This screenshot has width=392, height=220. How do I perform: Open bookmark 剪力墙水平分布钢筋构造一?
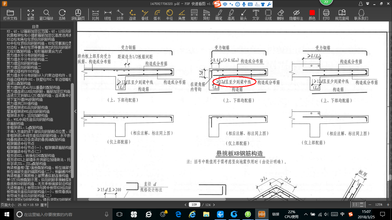pos(28,55)
